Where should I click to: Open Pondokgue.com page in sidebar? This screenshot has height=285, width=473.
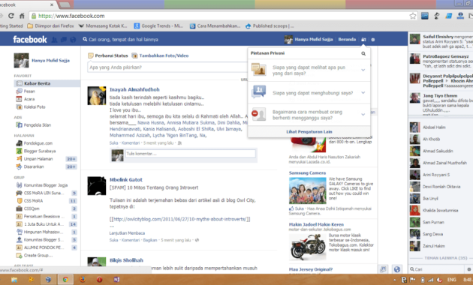tap(35, 143)
